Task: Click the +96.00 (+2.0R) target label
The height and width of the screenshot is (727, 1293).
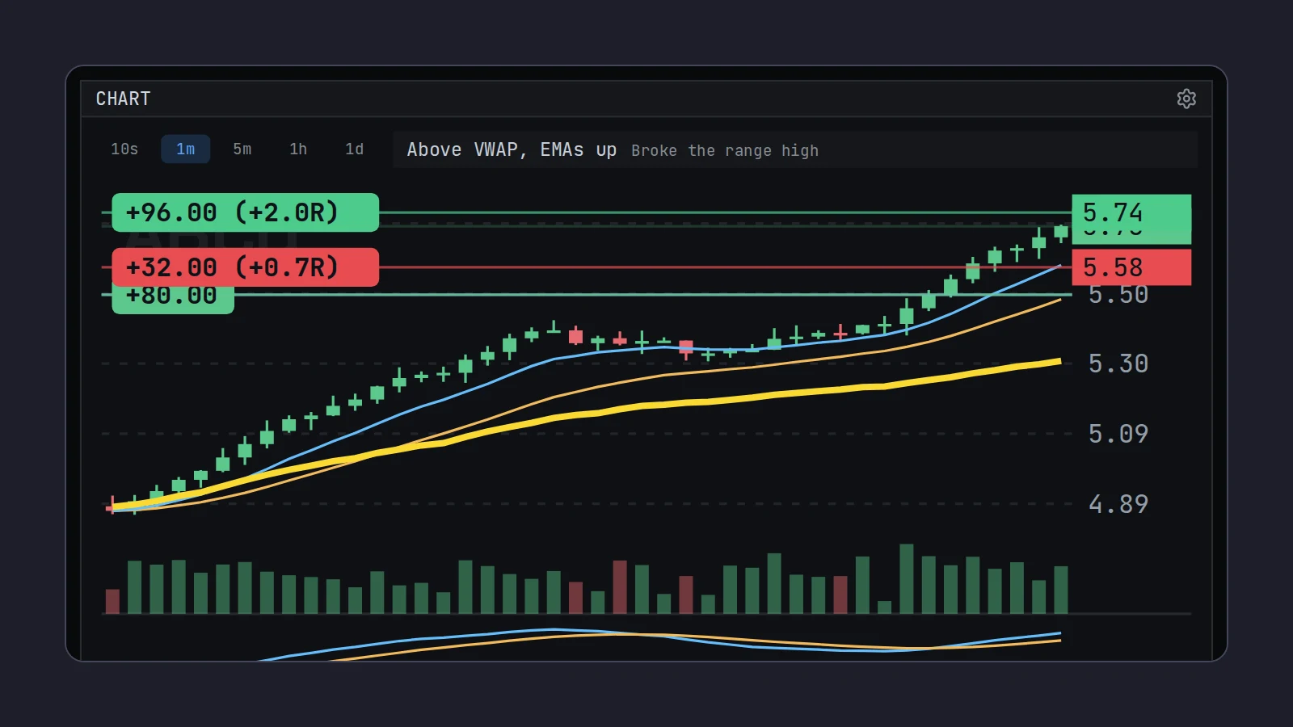Action: click(246, 212)
